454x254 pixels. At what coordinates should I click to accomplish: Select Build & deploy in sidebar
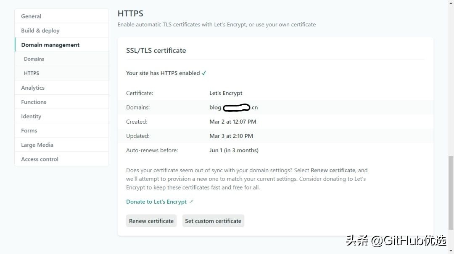[x=40, y=30]
